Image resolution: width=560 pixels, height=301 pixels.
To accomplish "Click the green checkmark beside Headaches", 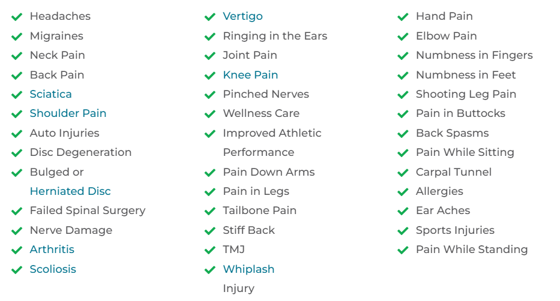I will click(x=17, y=17).
